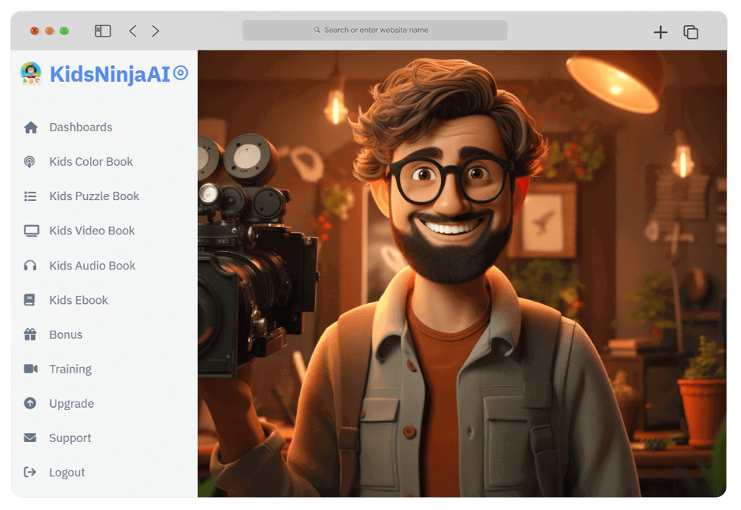Click the list icon for Kids Puzzle Book
The height and width of the screenshot is (510, 741).
30,196
